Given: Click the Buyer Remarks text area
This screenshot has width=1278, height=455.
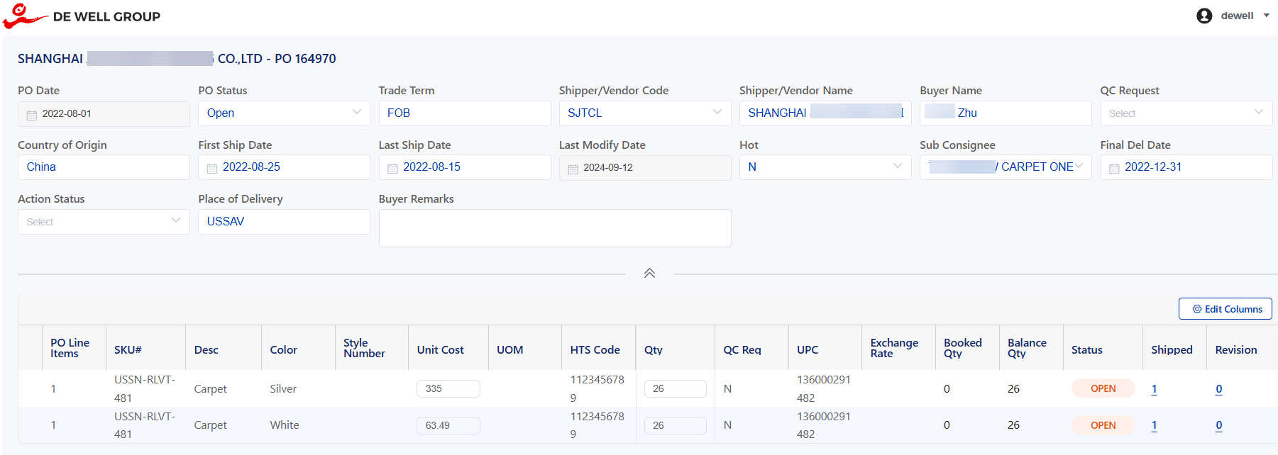Looking at the screenshot, I should pyautogui.click(x=554, y=228).
